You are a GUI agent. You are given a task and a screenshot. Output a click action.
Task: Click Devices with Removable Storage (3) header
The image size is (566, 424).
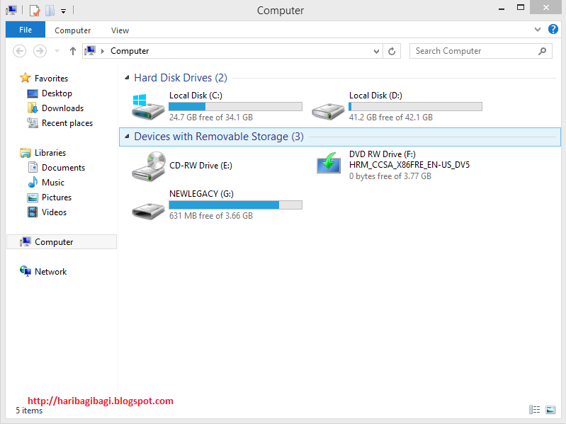219,137
